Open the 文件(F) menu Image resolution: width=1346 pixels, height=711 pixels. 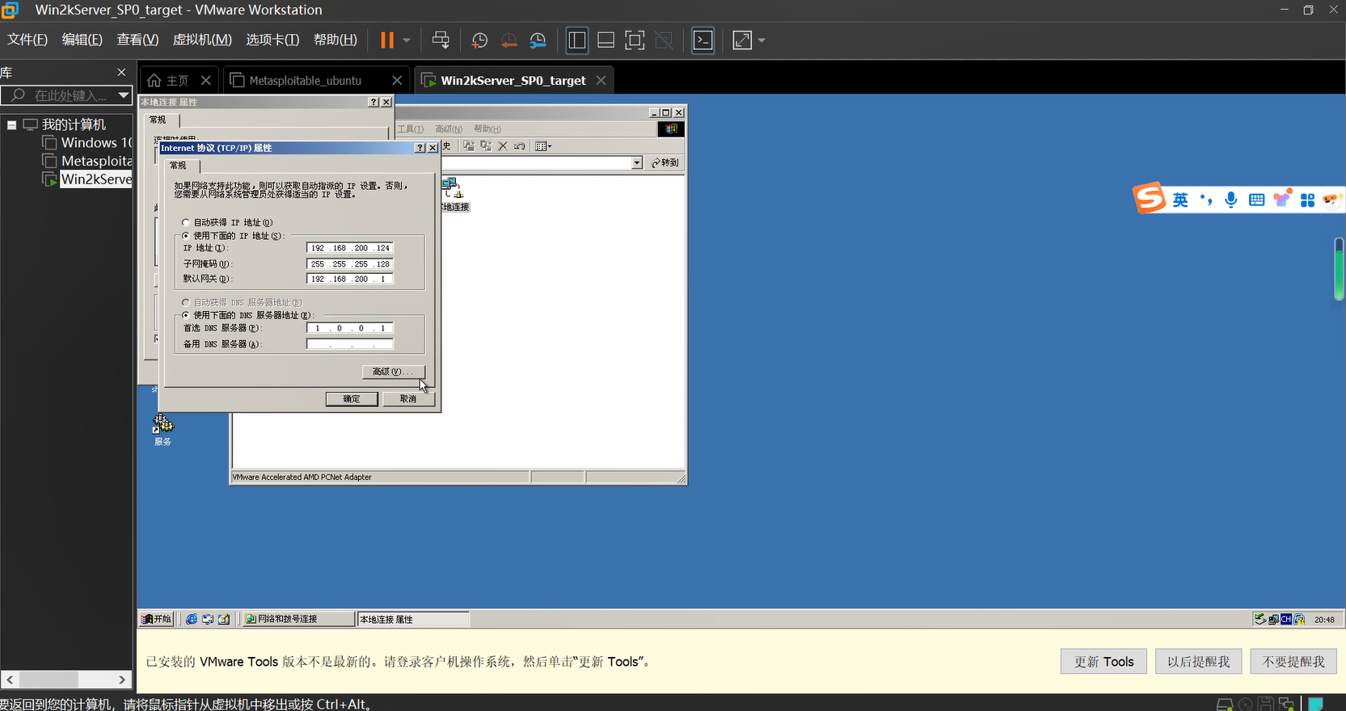[x=27, y=40]
